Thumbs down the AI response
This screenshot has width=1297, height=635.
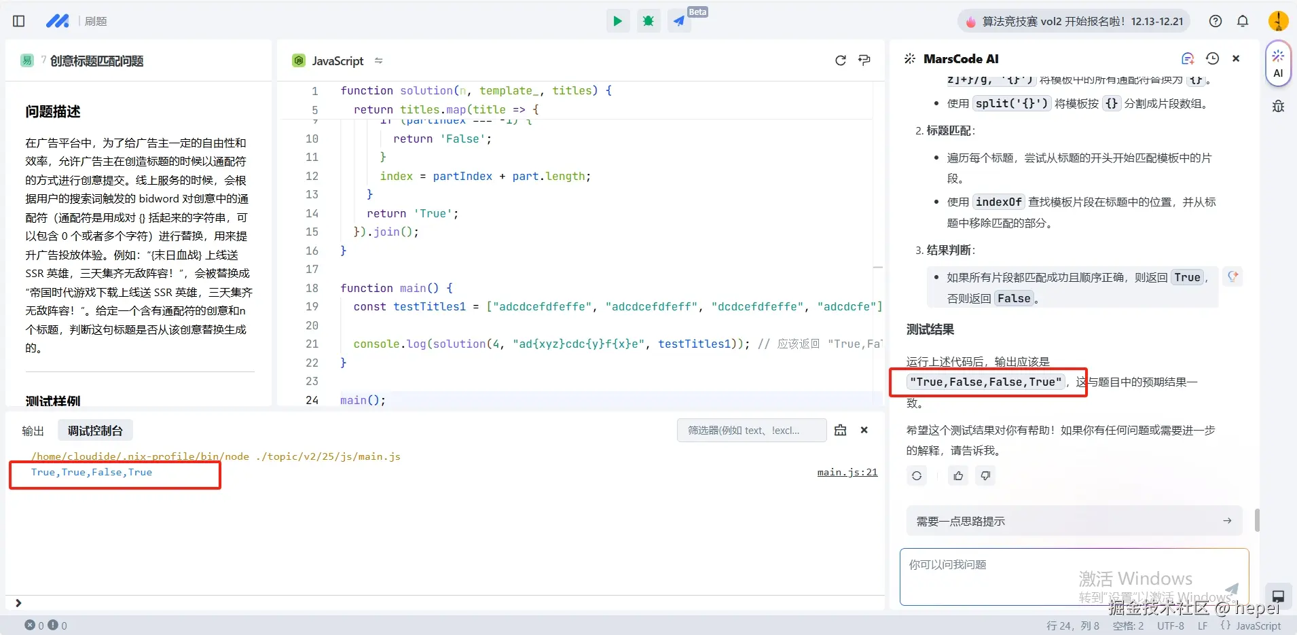(x=985, y=476)
